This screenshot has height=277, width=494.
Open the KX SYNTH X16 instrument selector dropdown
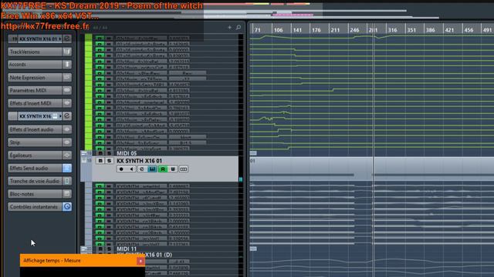point(60,116)
